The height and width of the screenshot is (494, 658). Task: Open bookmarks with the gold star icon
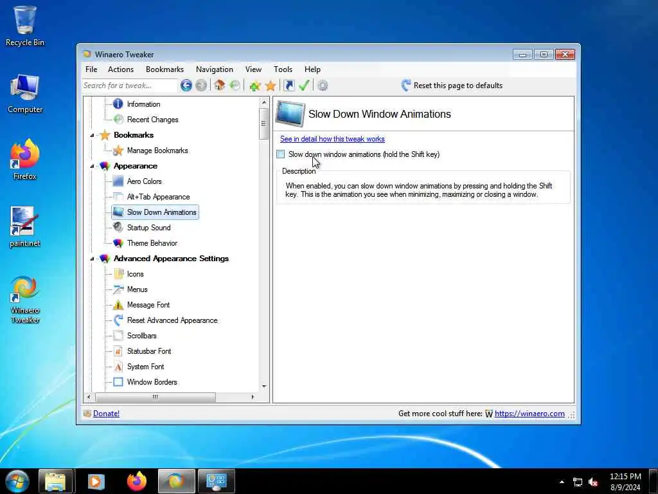[271, 86]
